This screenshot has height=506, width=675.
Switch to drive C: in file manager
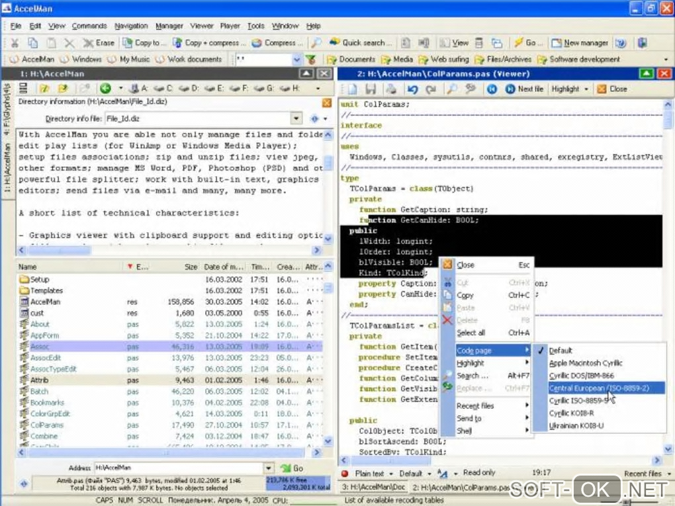pos(163,88)
